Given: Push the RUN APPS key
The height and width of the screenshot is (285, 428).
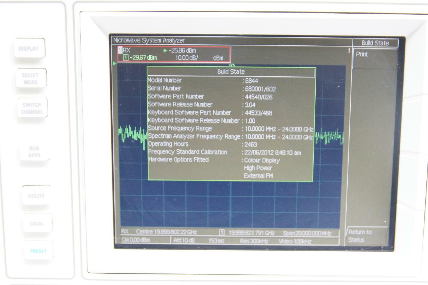Looking at the screenshot, I should pyautogui.click(x=35, y=152).
